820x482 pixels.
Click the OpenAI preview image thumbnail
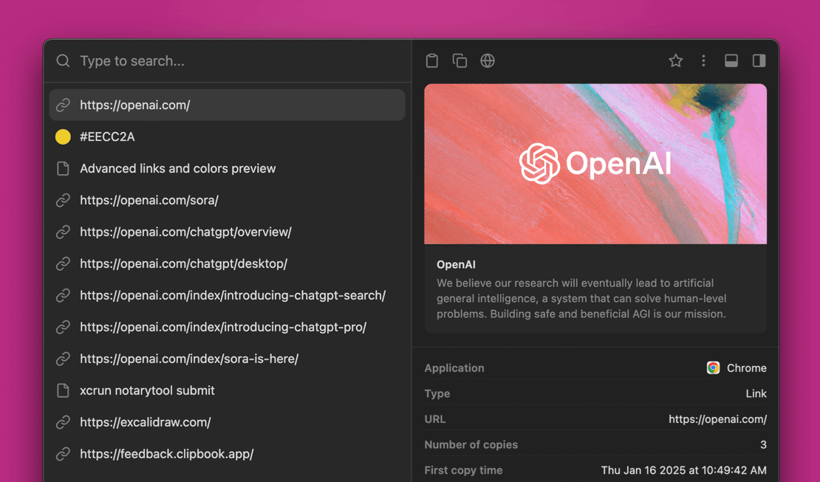[595, 164]
